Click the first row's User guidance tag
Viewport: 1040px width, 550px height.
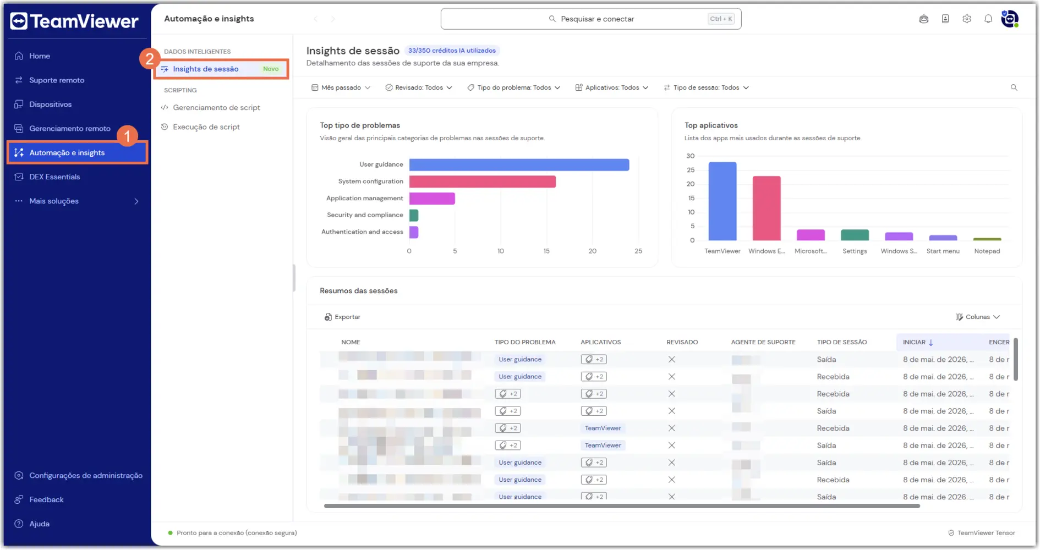coord(520,360)
